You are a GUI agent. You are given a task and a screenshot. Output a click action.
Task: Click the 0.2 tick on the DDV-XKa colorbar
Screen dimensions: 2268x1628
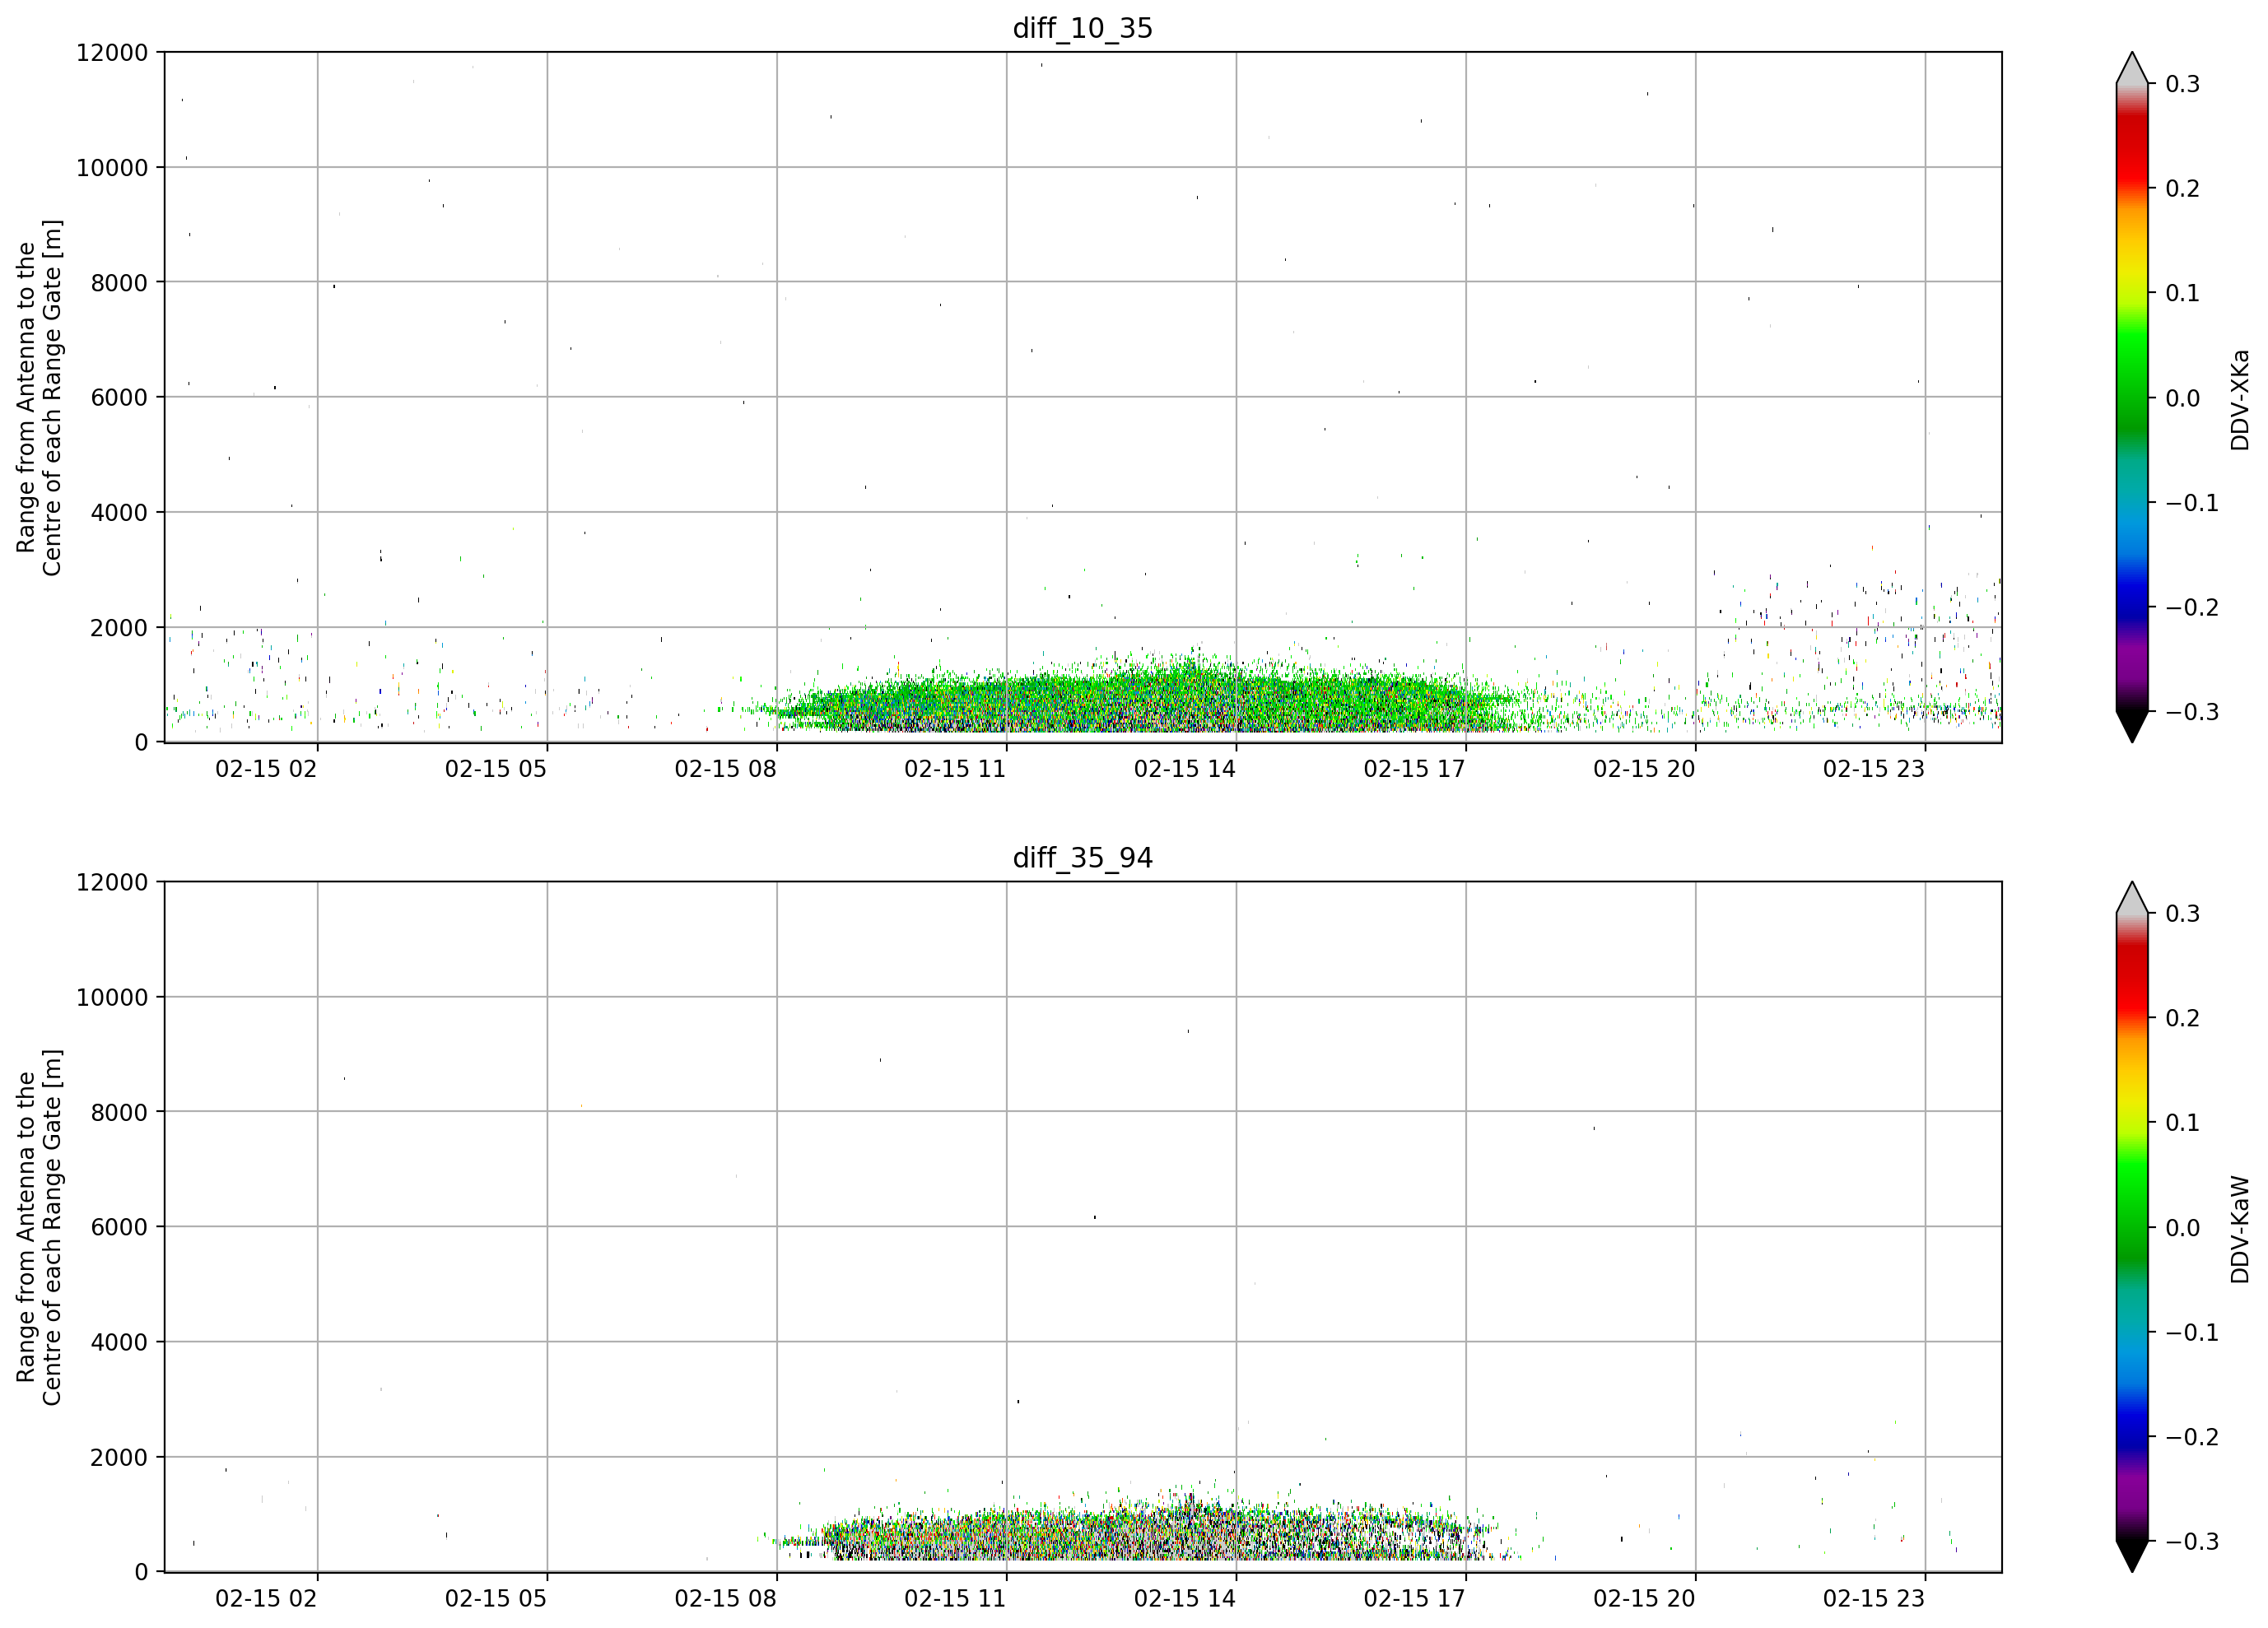[2183, 189]
